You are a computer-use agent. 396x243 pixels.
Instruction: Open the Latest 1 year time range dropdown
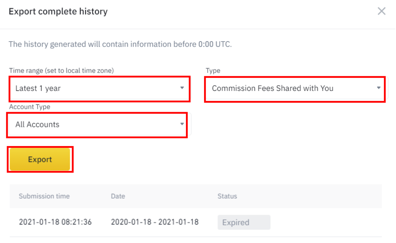(x=100, y=89)
